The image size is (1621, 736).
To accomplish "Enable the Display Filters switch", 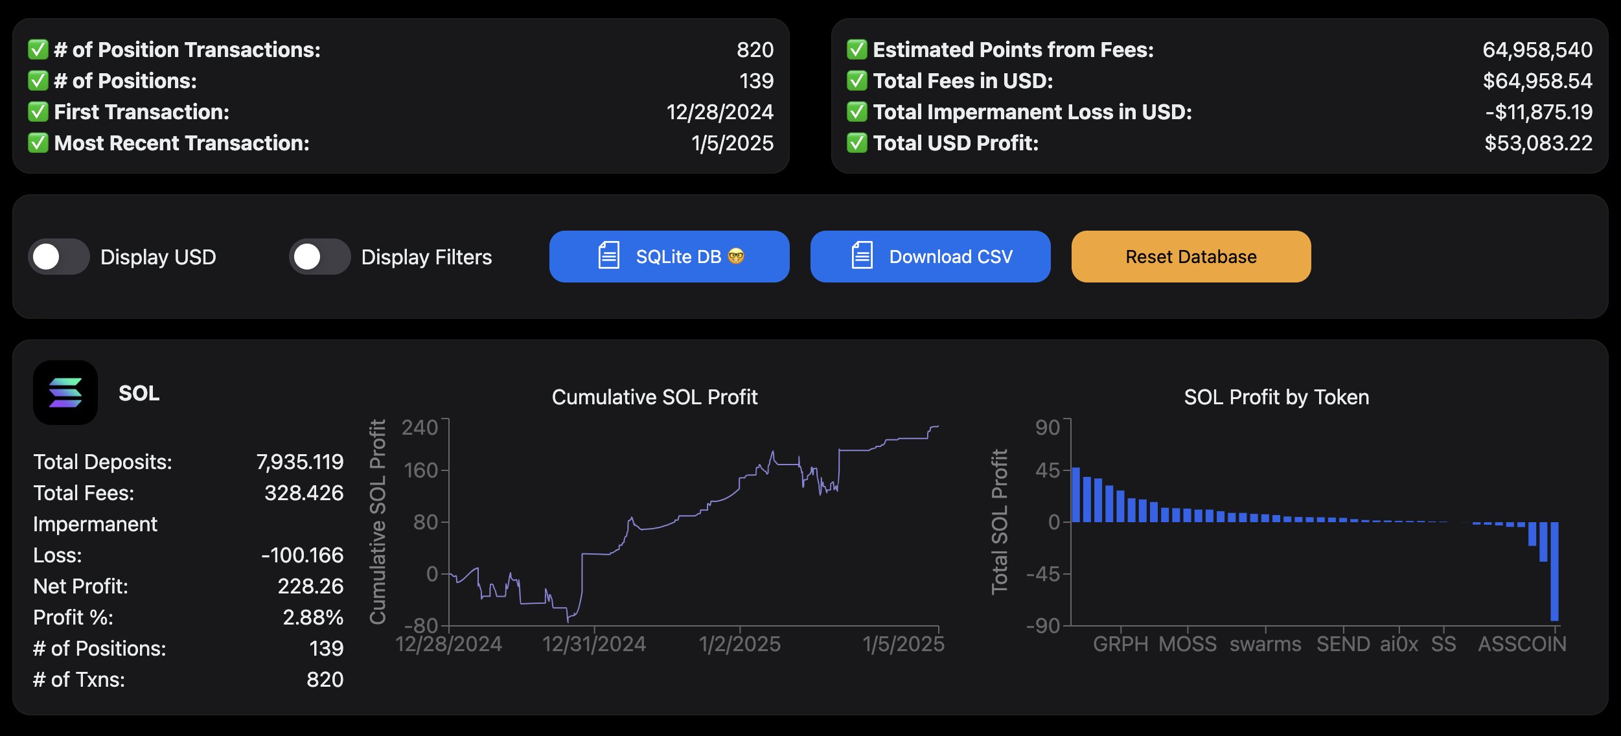I will pos(319,257).
